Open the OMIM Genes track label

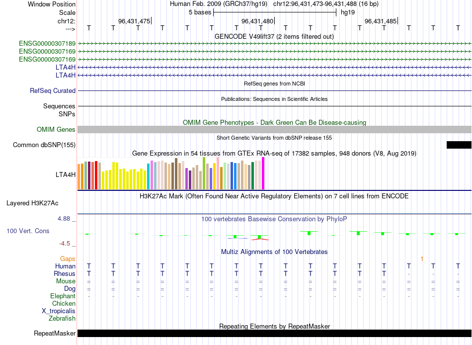point(56,130)
